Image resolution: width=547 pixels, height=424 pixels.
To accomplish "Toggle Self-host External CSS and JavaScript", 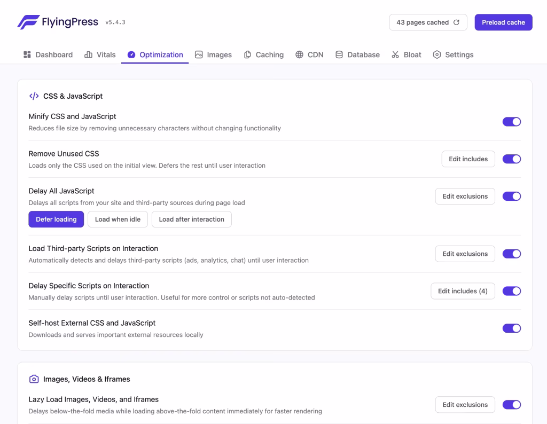I will point(511,328).
